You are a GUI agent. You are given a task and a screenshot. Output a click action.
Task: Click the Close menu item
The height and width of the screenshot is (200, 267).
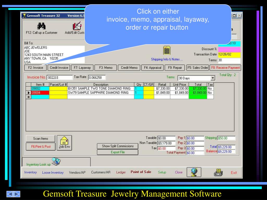pos(179,172)
